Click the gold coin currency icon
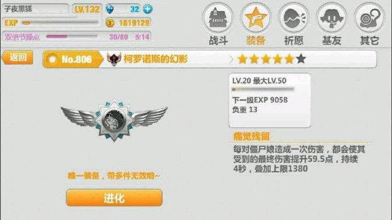Screen dimensions: 392x220 110,23
